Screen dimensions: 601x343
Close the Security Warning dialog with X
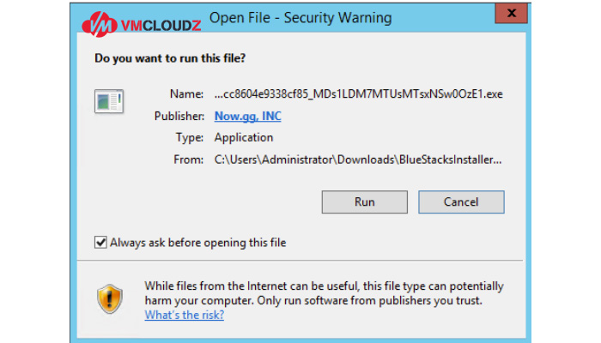(x=512, y=14)
